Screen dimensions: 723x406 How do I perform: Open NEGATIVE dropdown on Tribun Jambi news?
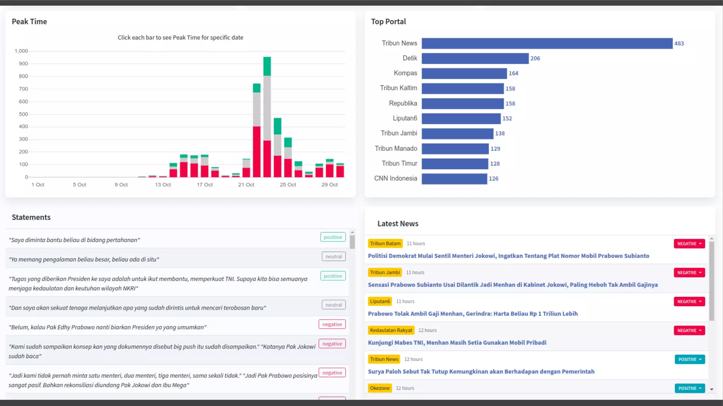click(689, 272)
